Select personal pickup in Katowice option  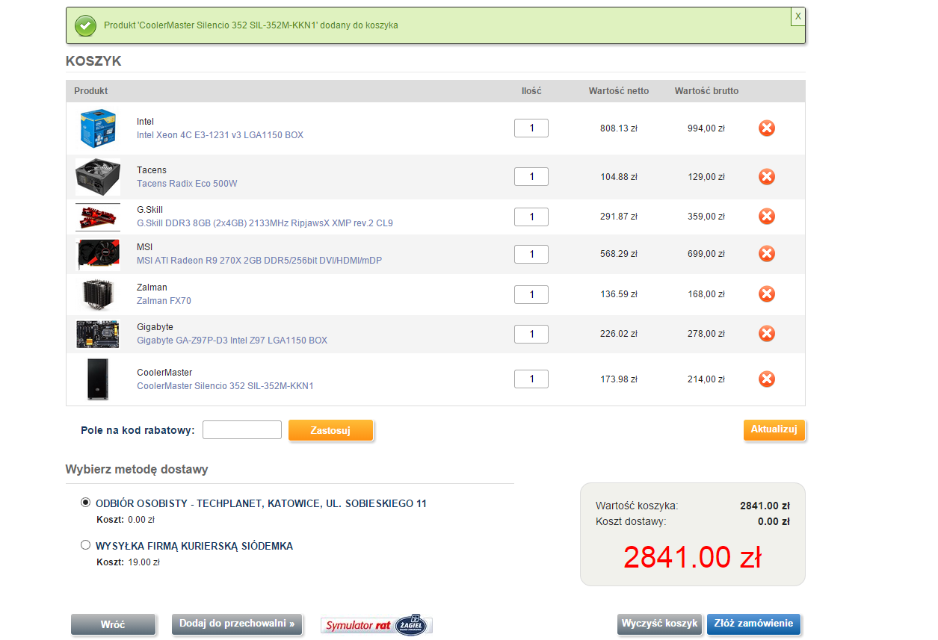point(85,503)
